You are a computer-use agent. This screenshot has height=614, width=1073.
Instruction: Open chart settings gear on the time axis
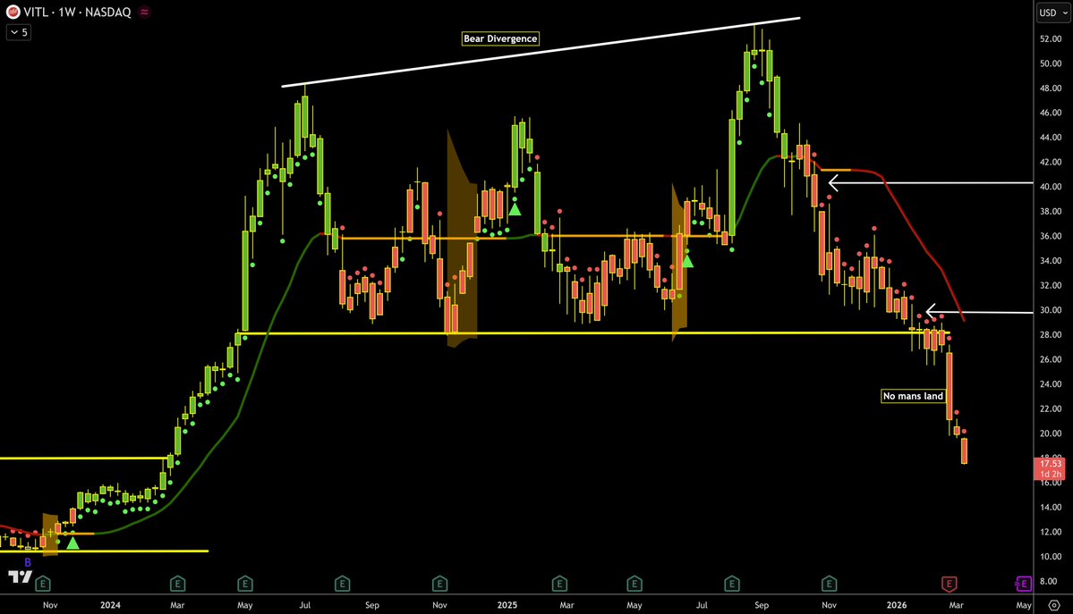point(1054,605)
